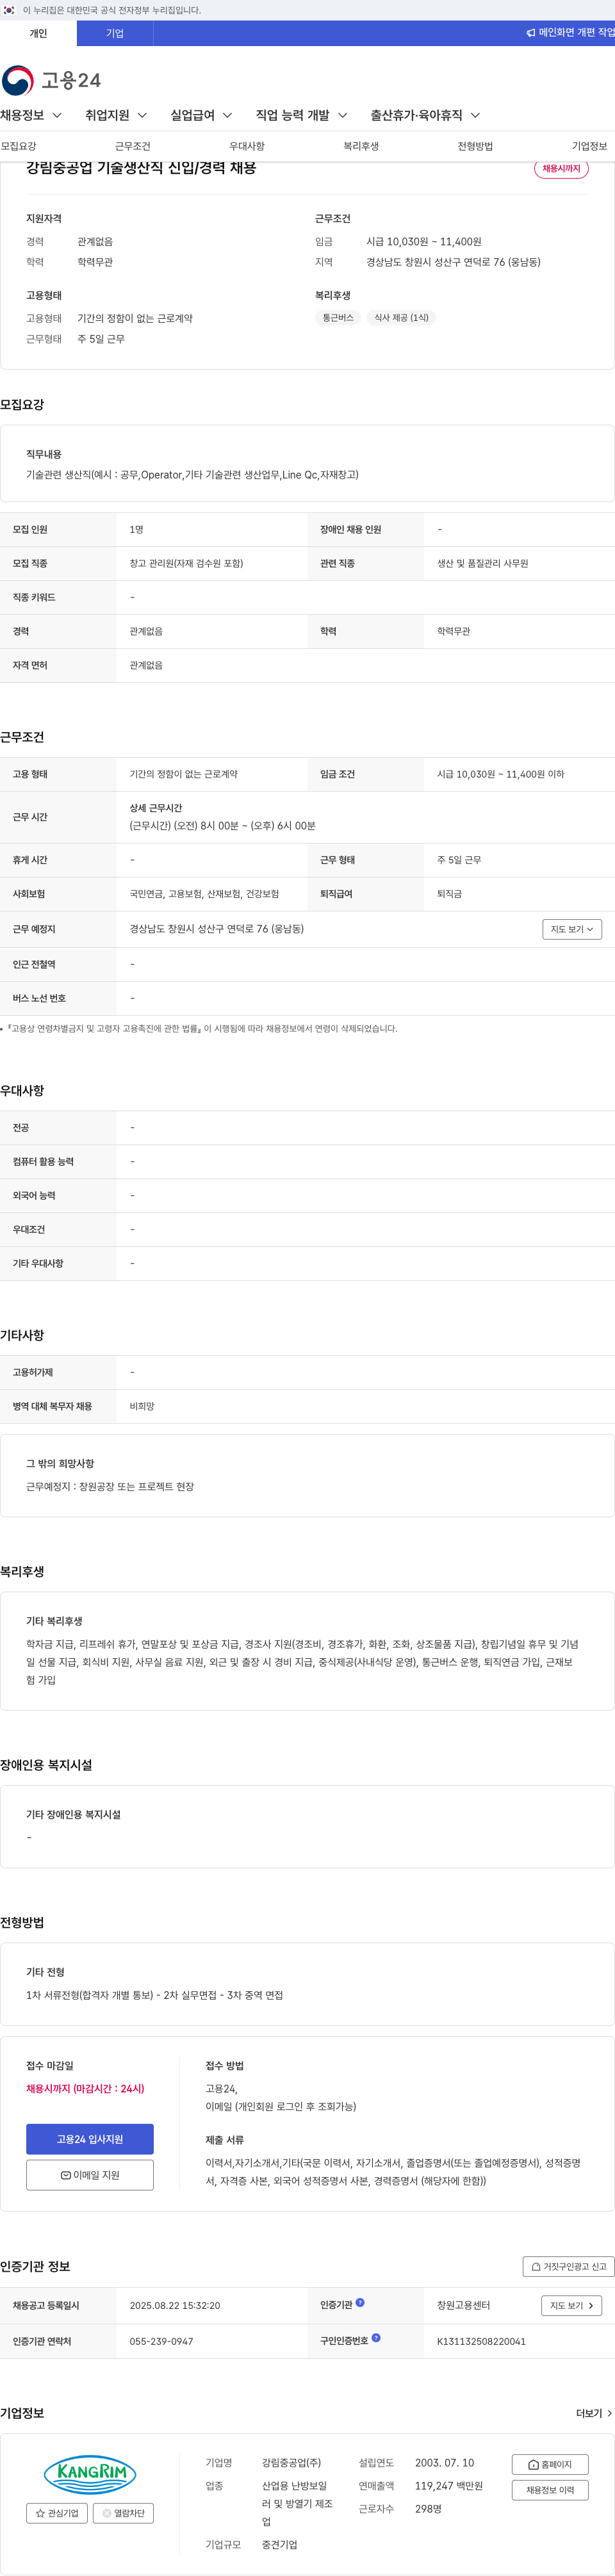The height and width of the screenshot is (2576, 615).
Task: Switch to 개인 tab
Action: 38,33
